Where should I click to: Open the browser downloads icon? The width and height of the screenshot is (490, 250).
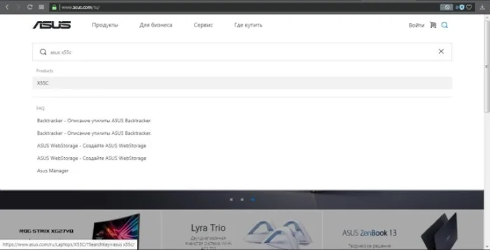(x=482, y=7)
